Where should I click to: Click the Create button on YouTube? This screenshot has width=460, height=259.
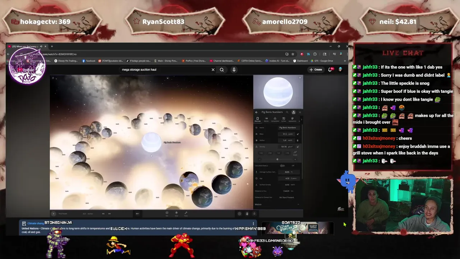(316, 69)
